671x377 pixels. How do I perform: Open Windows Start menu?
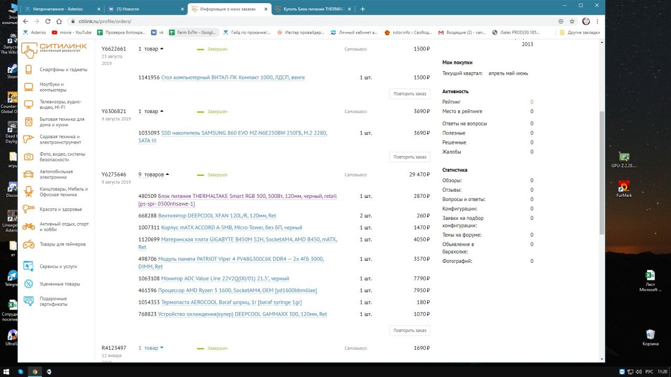7,371
